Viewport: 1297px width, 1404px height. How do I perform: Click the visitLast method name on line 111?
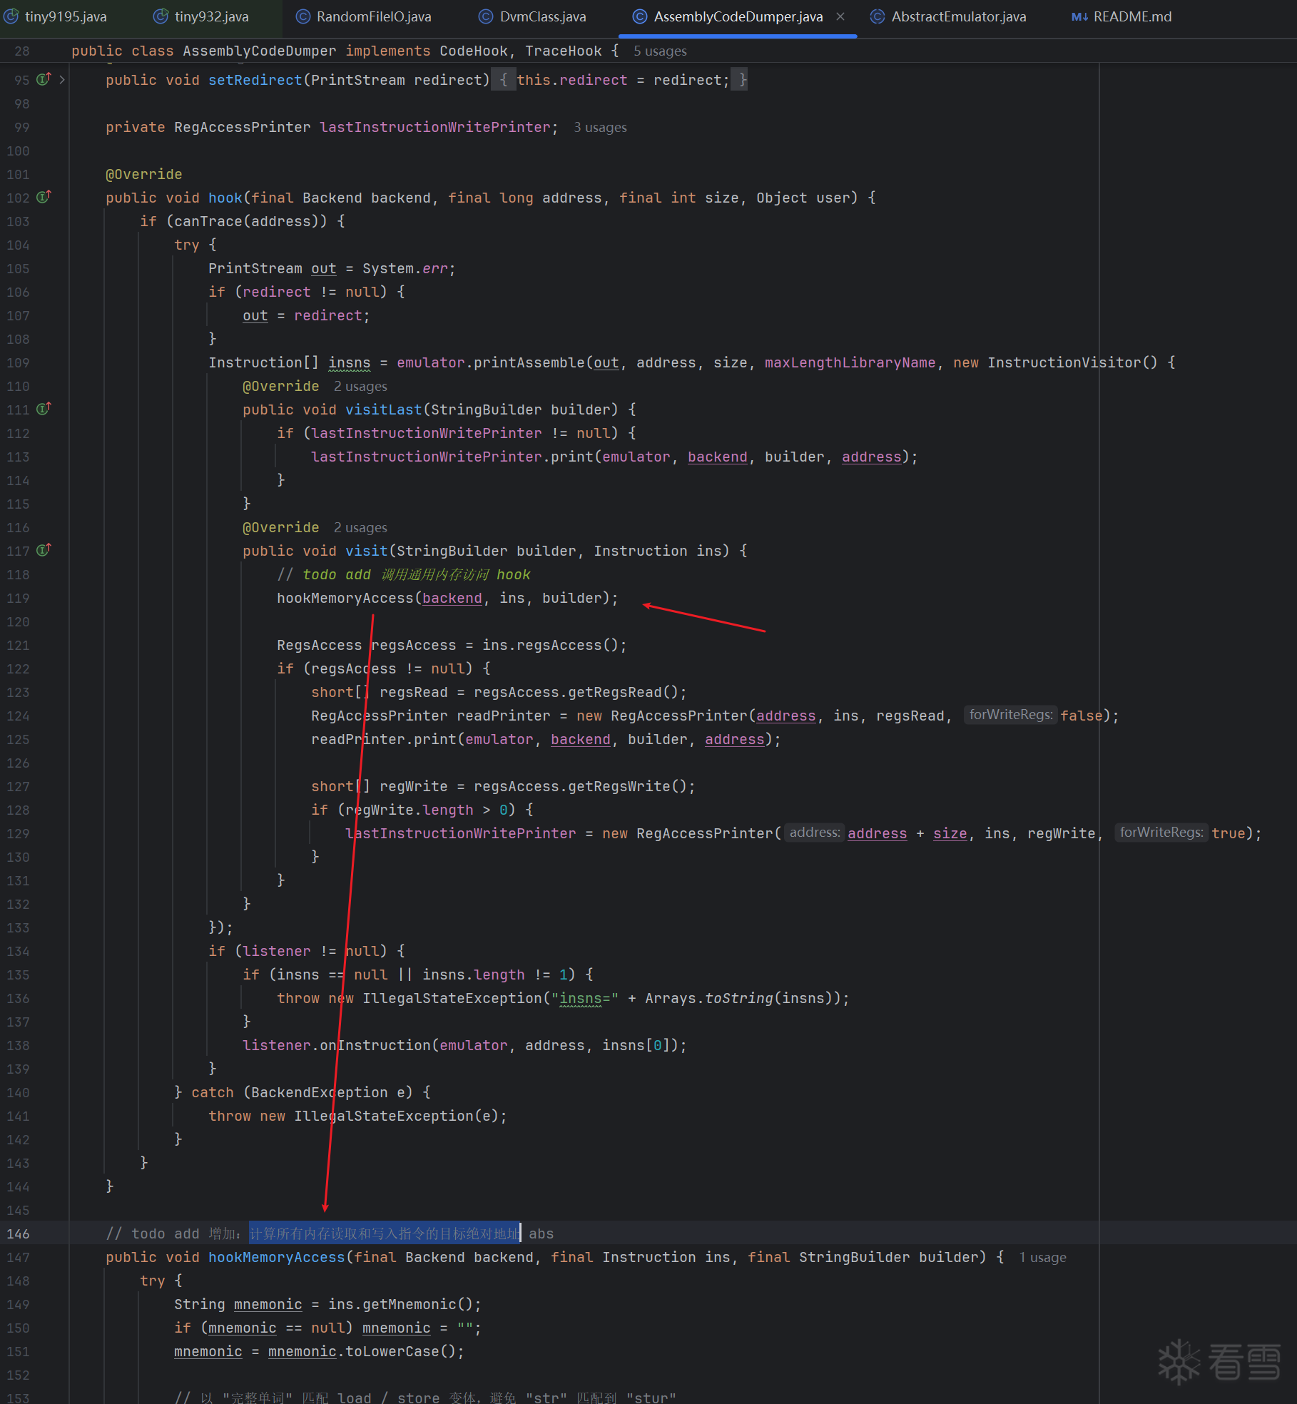pos(384,409)
